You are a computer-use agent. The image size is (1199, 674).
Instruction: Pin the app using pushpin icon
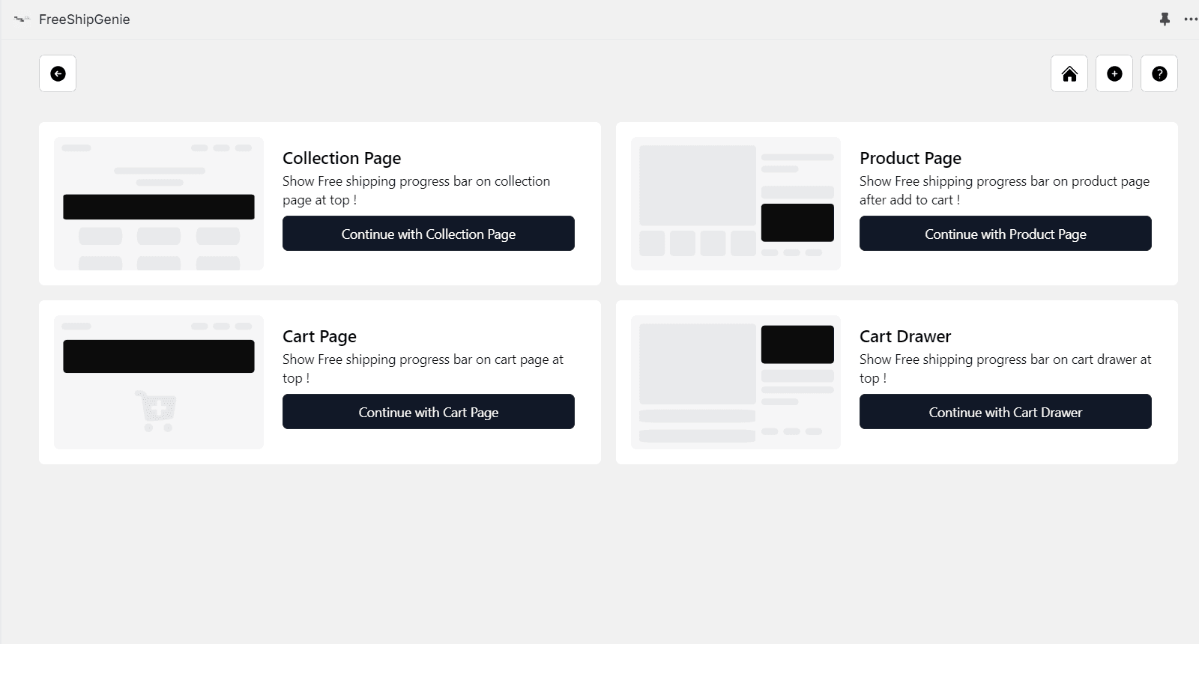pos(1165,19)
